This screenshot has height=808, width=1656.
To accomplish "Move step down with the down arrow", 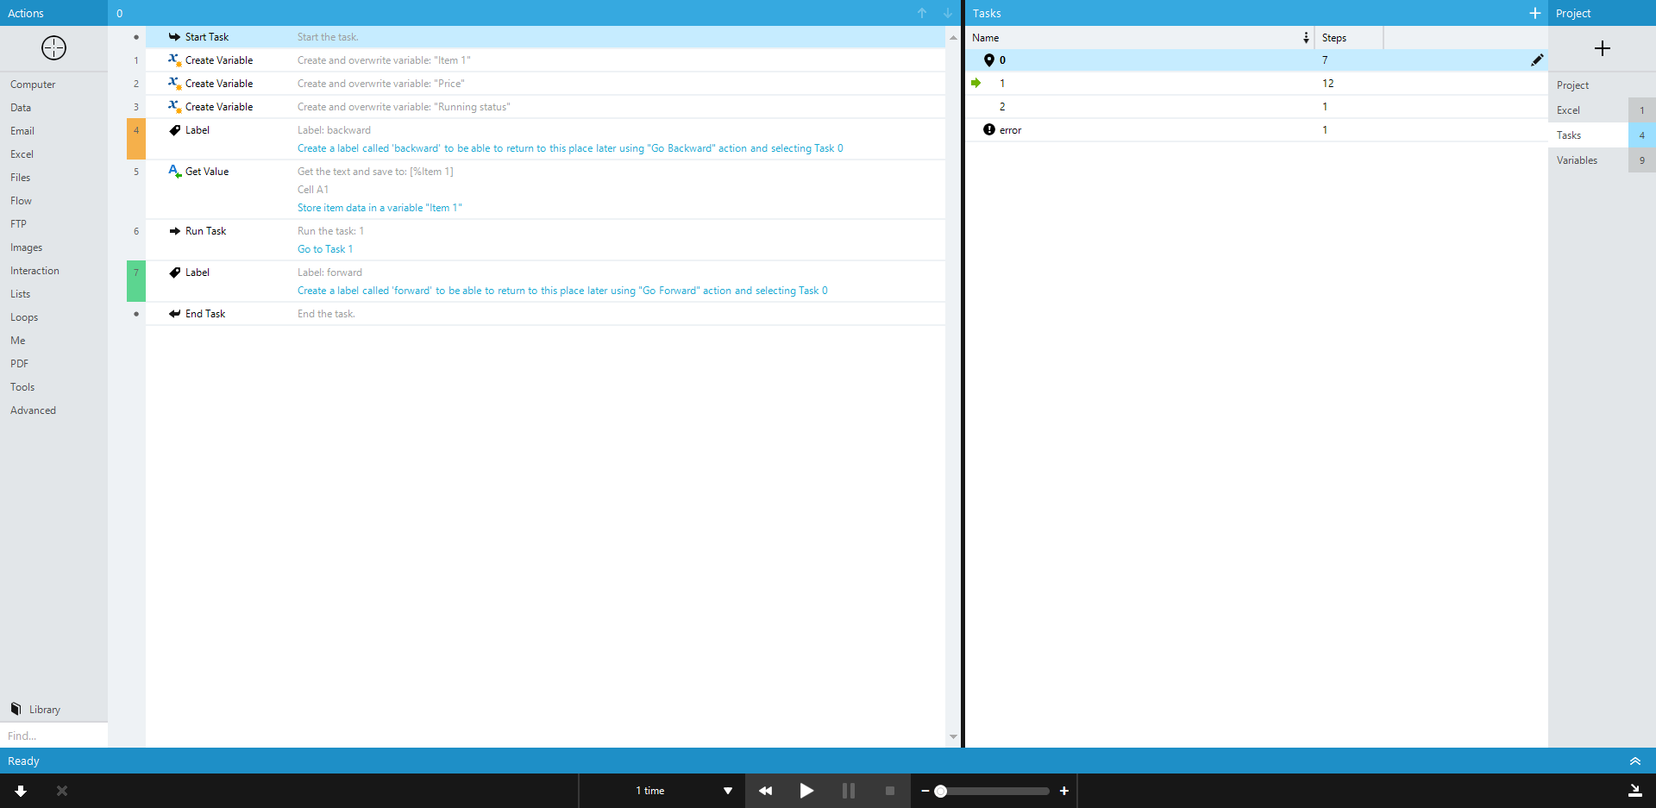I will click(x=948, y=13).
